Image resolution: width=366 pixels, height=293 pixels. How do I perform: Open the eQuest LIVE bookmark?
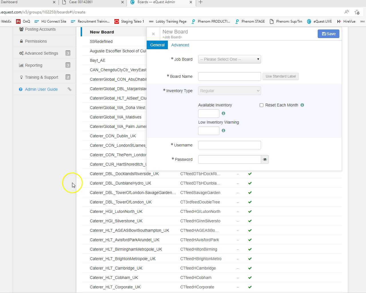pos(319,21)
